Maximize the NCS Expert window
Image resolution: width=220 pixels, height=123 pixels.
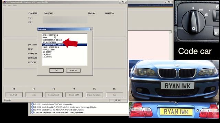123,2
